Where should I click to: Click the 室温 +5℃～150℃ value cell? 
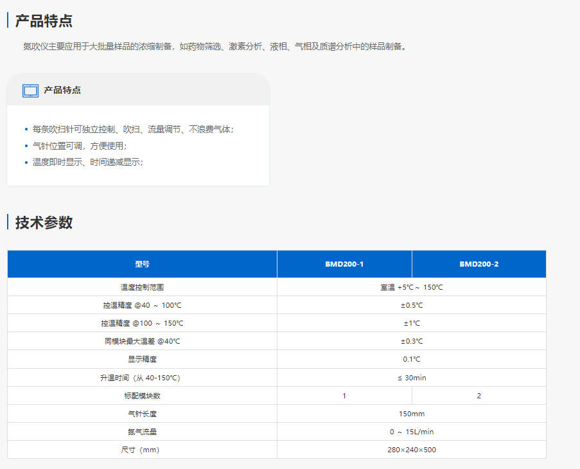click(411, 287)
